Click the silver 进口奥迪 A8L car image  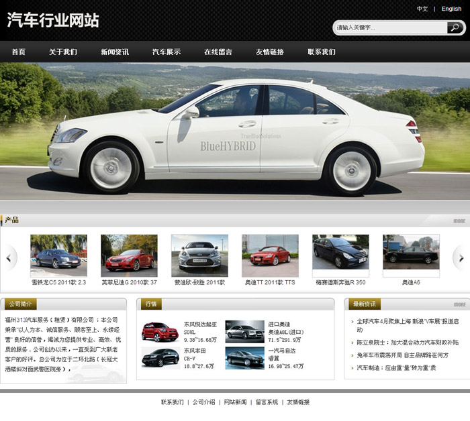[244, 332]
